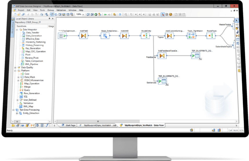Select the Query transform in Platform
249x161 pixels.
coord(27,90)
